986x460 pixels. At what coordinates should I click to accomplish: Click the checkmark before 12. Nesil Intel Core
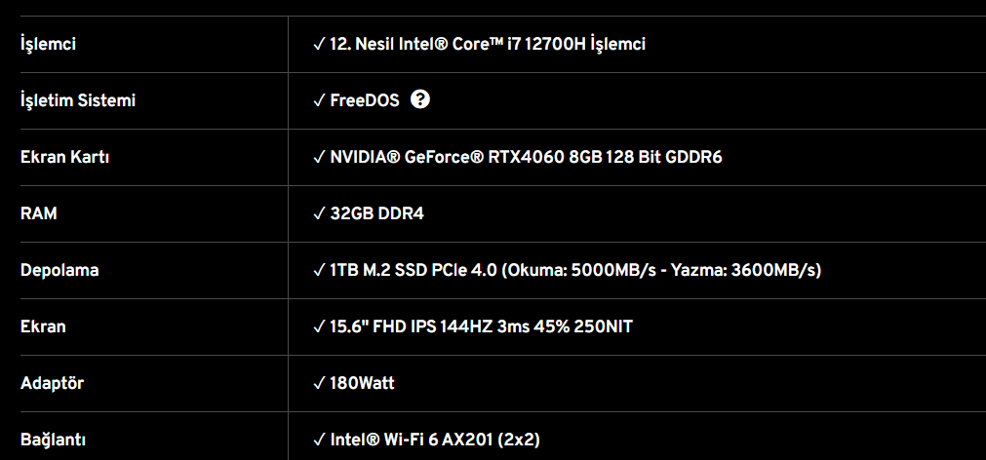click(319, 44)
